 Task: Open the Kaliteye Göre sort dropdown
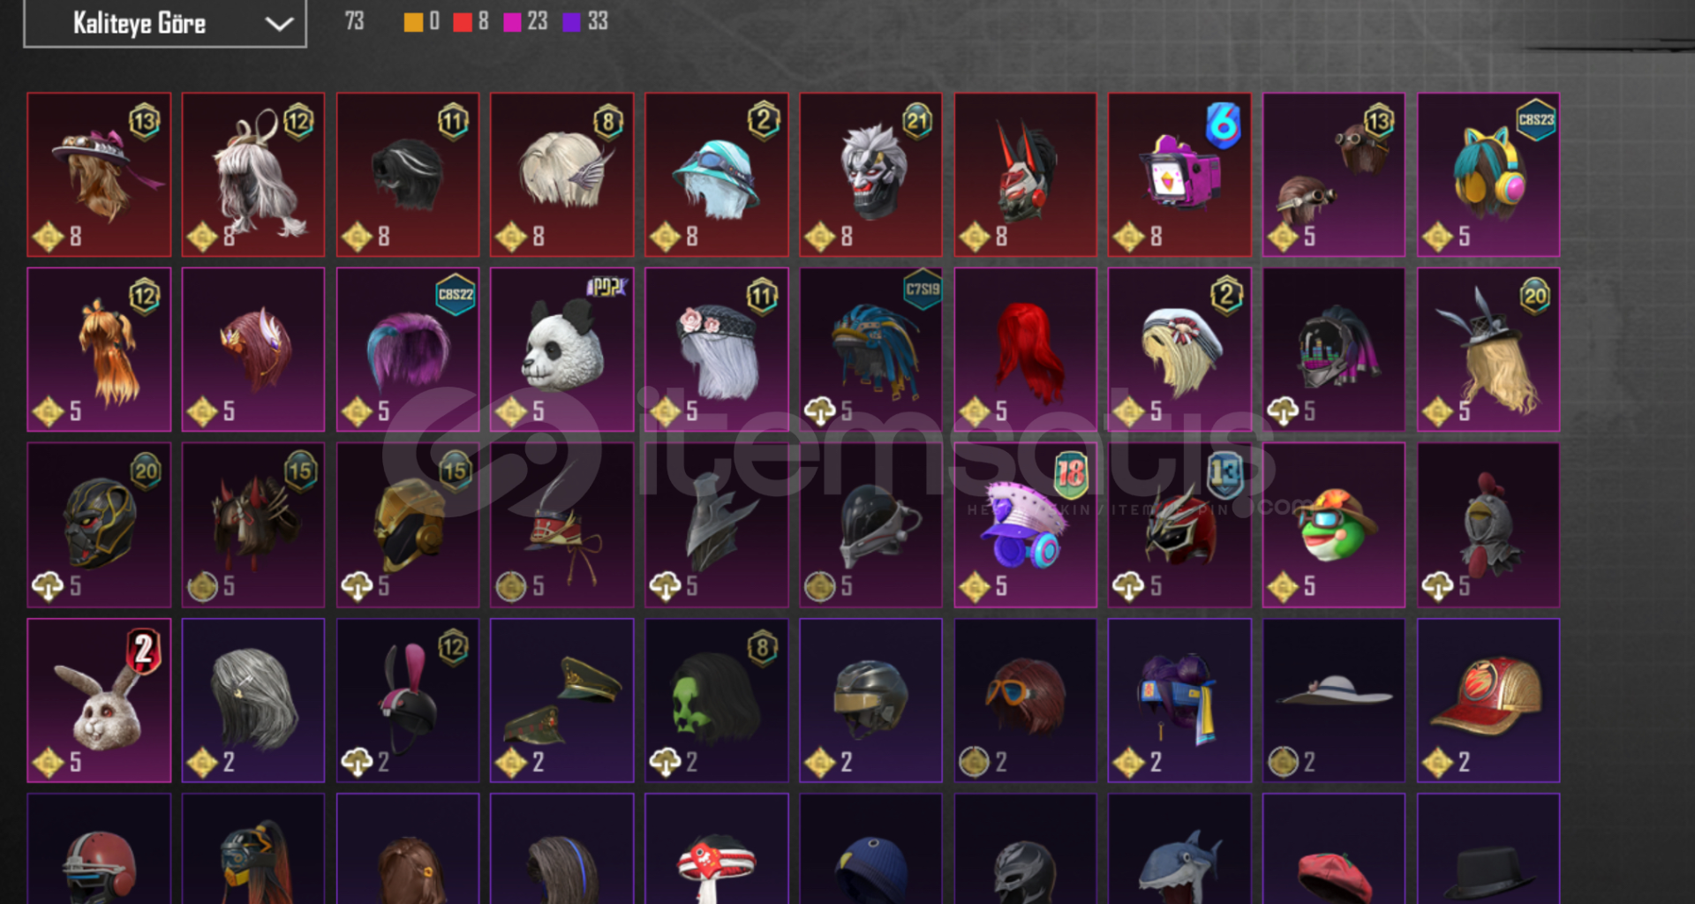point(165,23)
